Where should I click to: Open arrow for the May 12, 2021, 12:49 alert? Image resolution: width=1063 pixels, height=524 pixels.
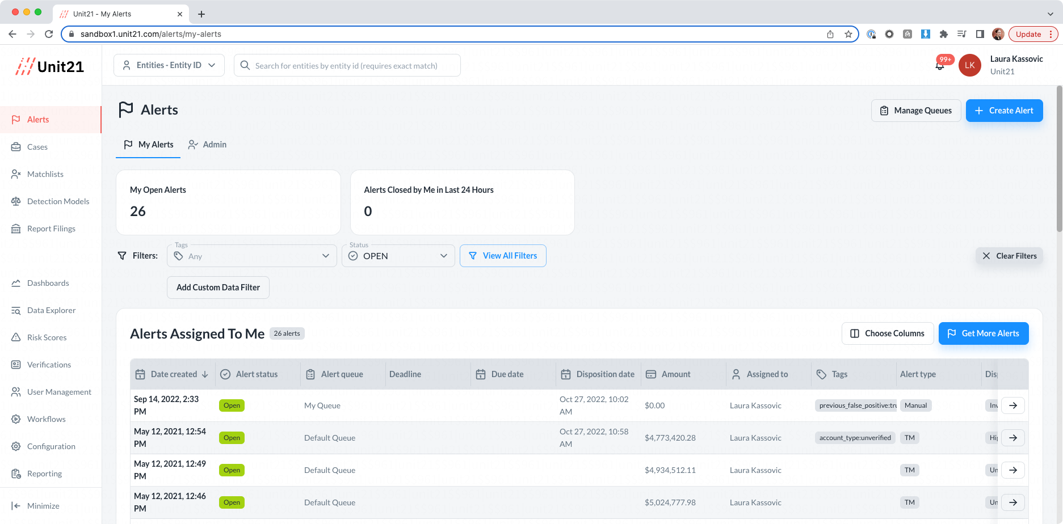tap(1013, 470)
